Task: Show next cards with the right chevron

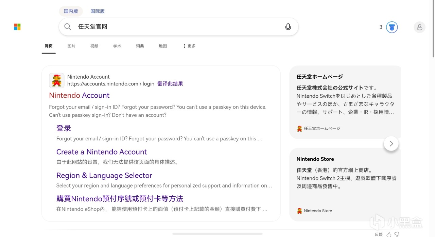Action: tap(391, 143)
